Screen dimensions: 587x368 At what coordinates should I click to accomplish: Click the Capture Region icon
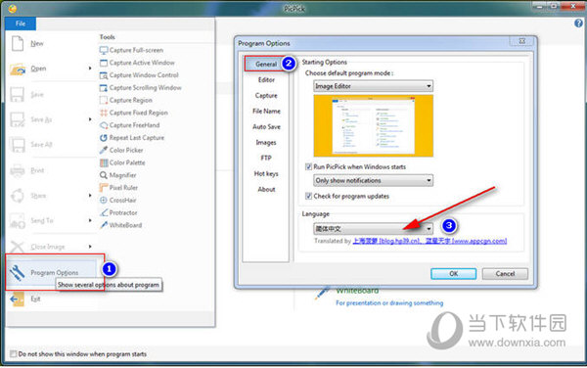pos(104,101)
